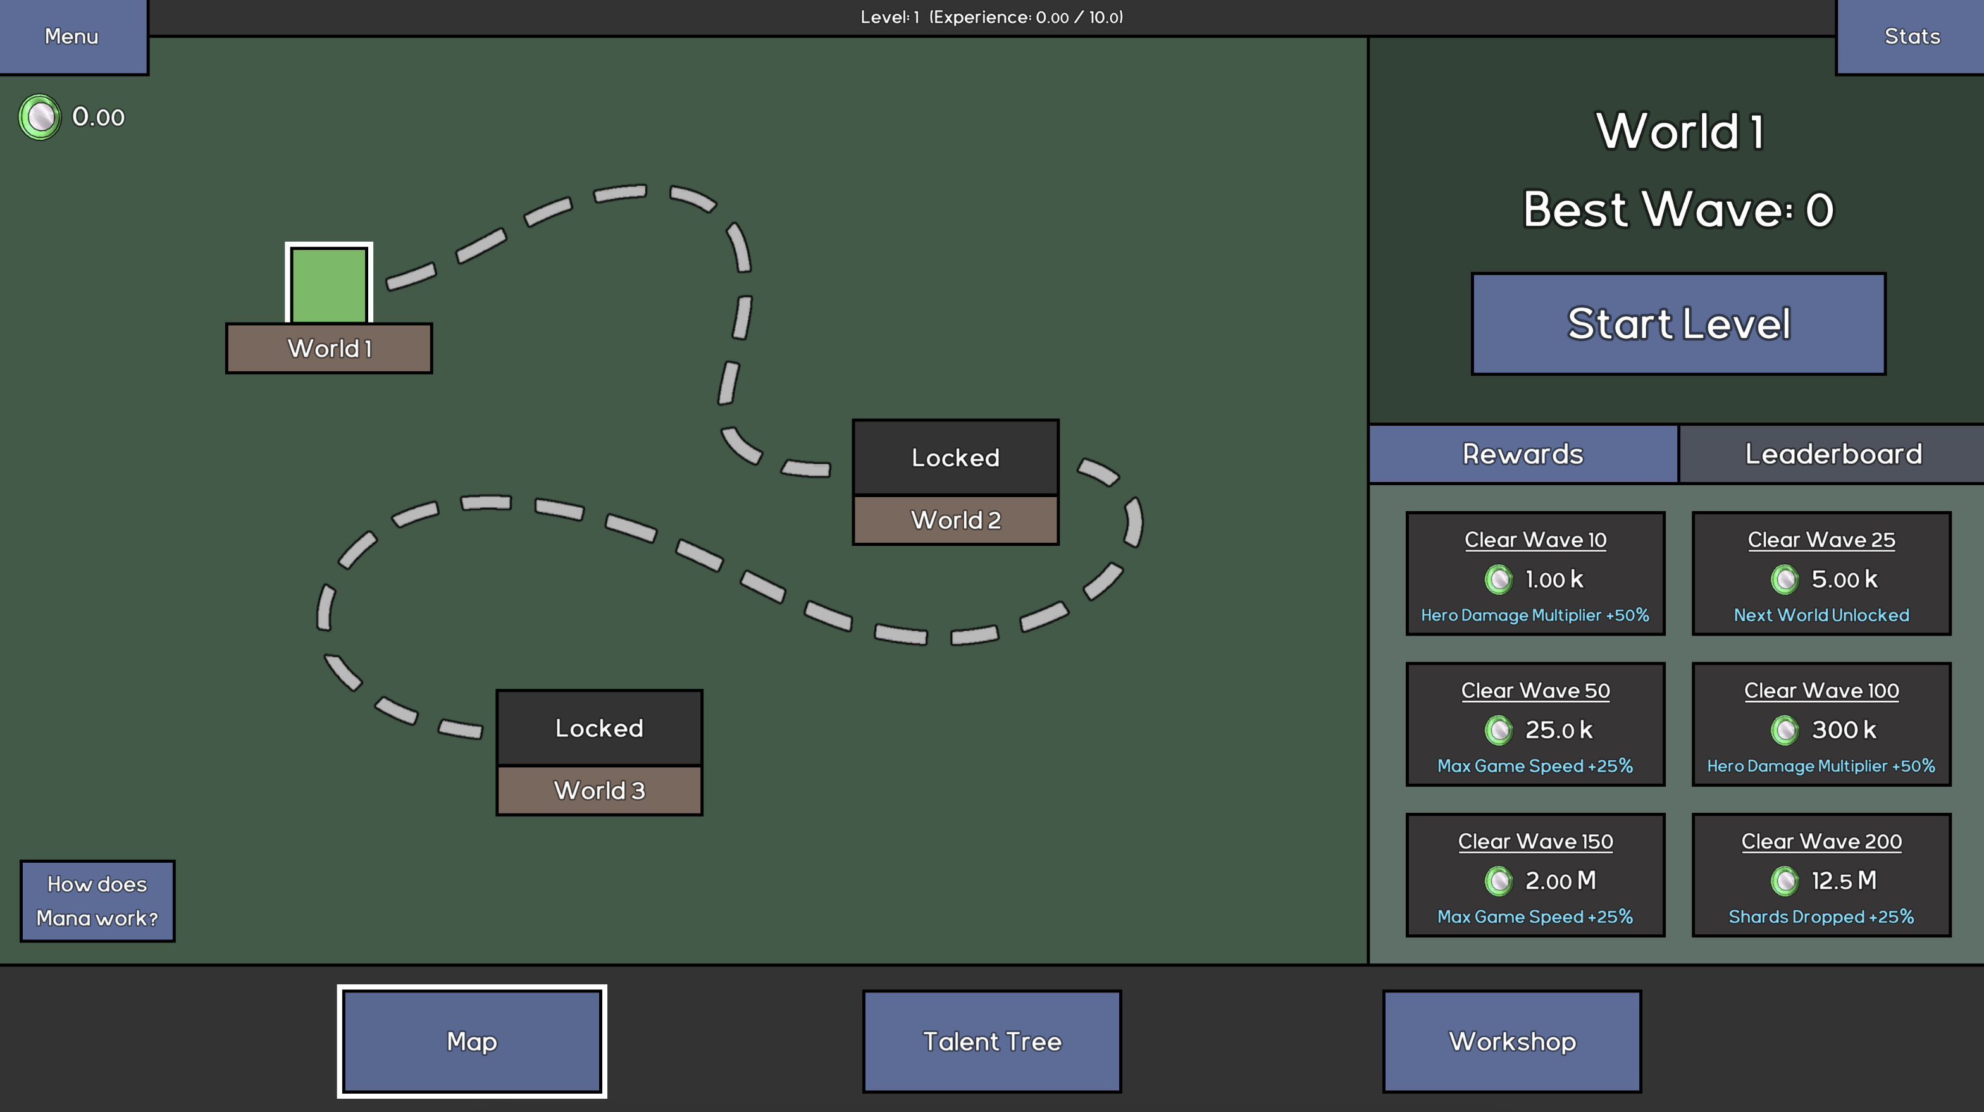Click the 'Clear Wave 25' reward title
Screen dimensions: 1984x1112
(1821, 540)
